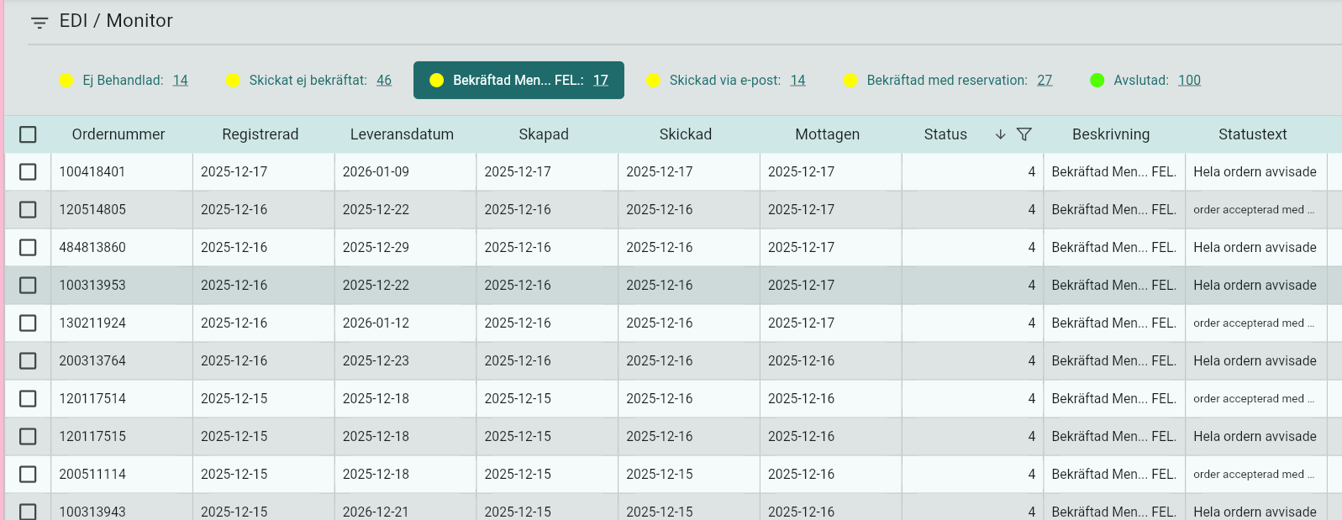Select order number 200313764 cell
The height and width of the screenshot is (520, 1342).
pyautogui.click(x=122, y=361)
